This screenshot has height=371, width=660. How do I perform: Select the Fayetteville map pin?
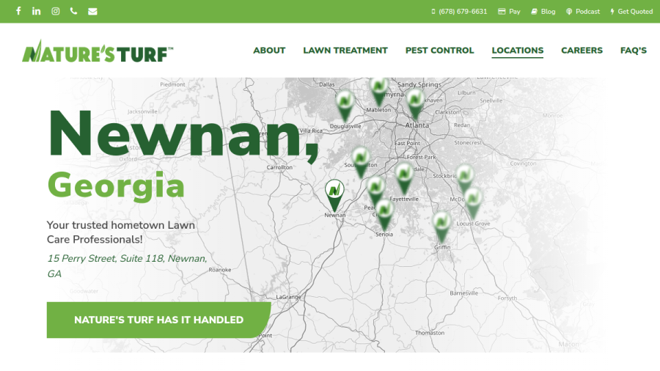pyautogui.click(x=404, y=178)
